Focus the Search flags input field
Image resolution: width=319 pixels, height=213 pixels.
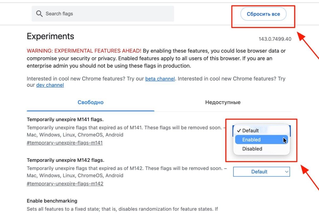[106, 14]
